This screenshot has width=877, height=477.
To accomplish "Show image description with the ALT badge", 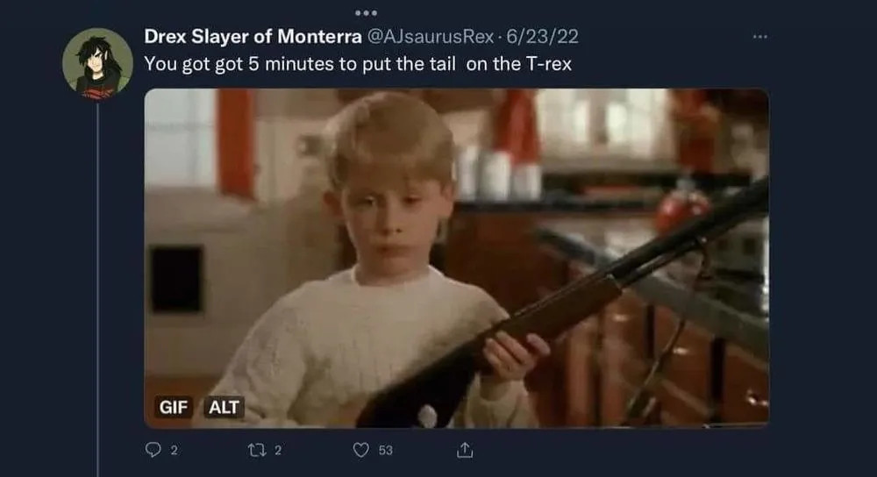I will [x=224, y=407].
